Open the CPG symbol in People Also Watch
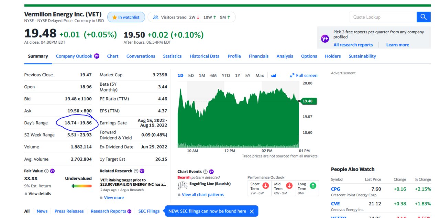 point(335,189)
